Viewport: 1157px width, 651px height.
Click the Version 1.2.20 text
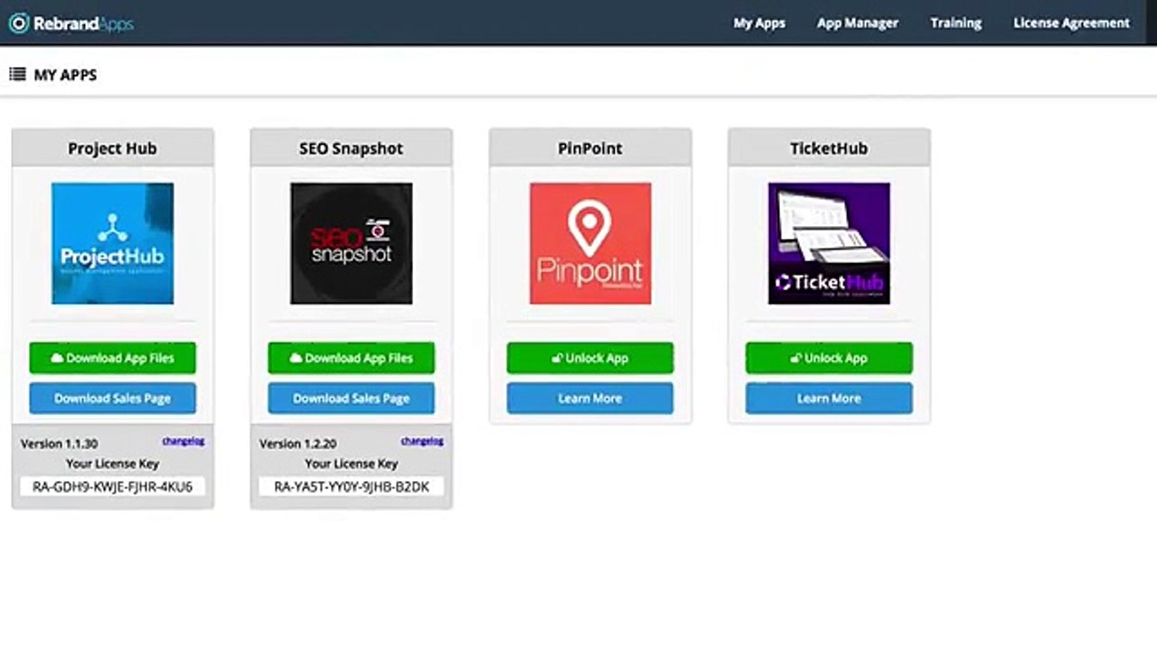[x=297, y=444]
